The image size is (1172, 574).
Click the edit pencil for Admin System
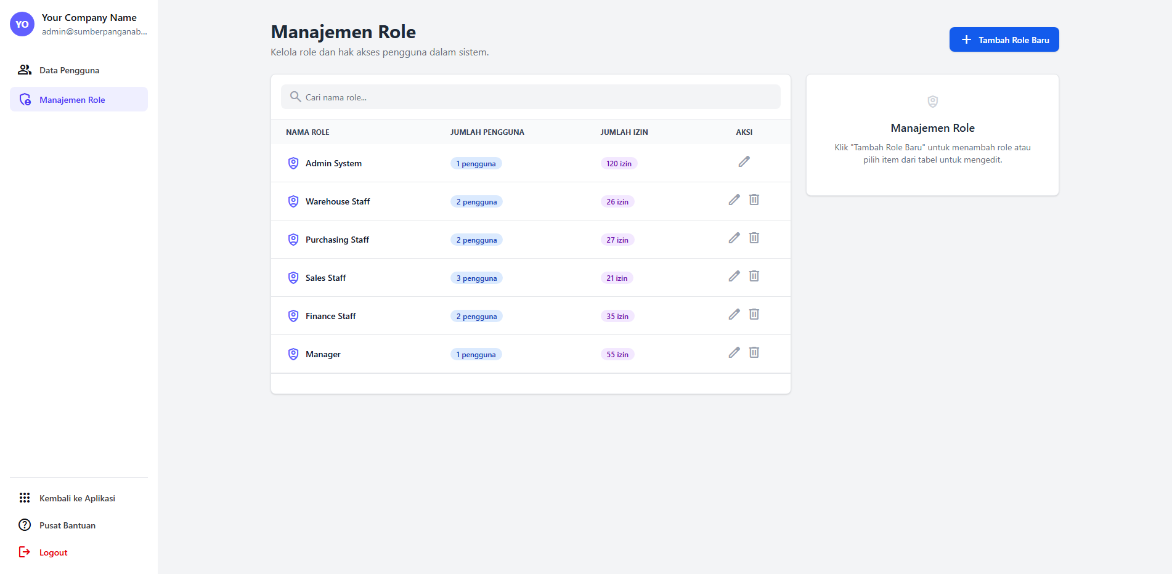click(x=744, y=162)
